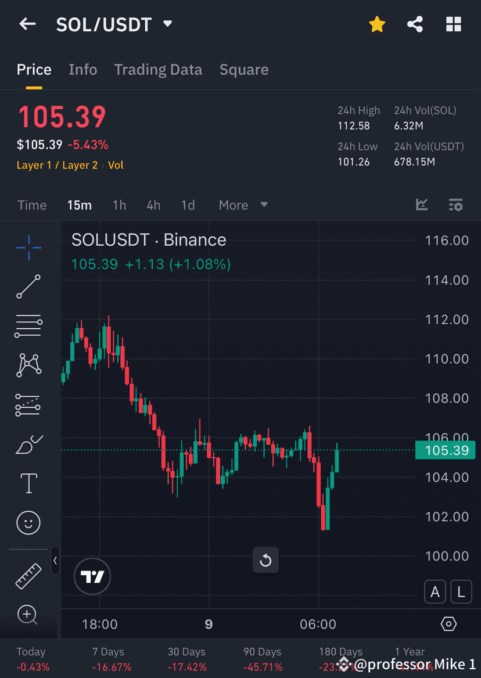Screen dimensions: 481x678
Task: Open the Info tab
Action: coord(82,69)
